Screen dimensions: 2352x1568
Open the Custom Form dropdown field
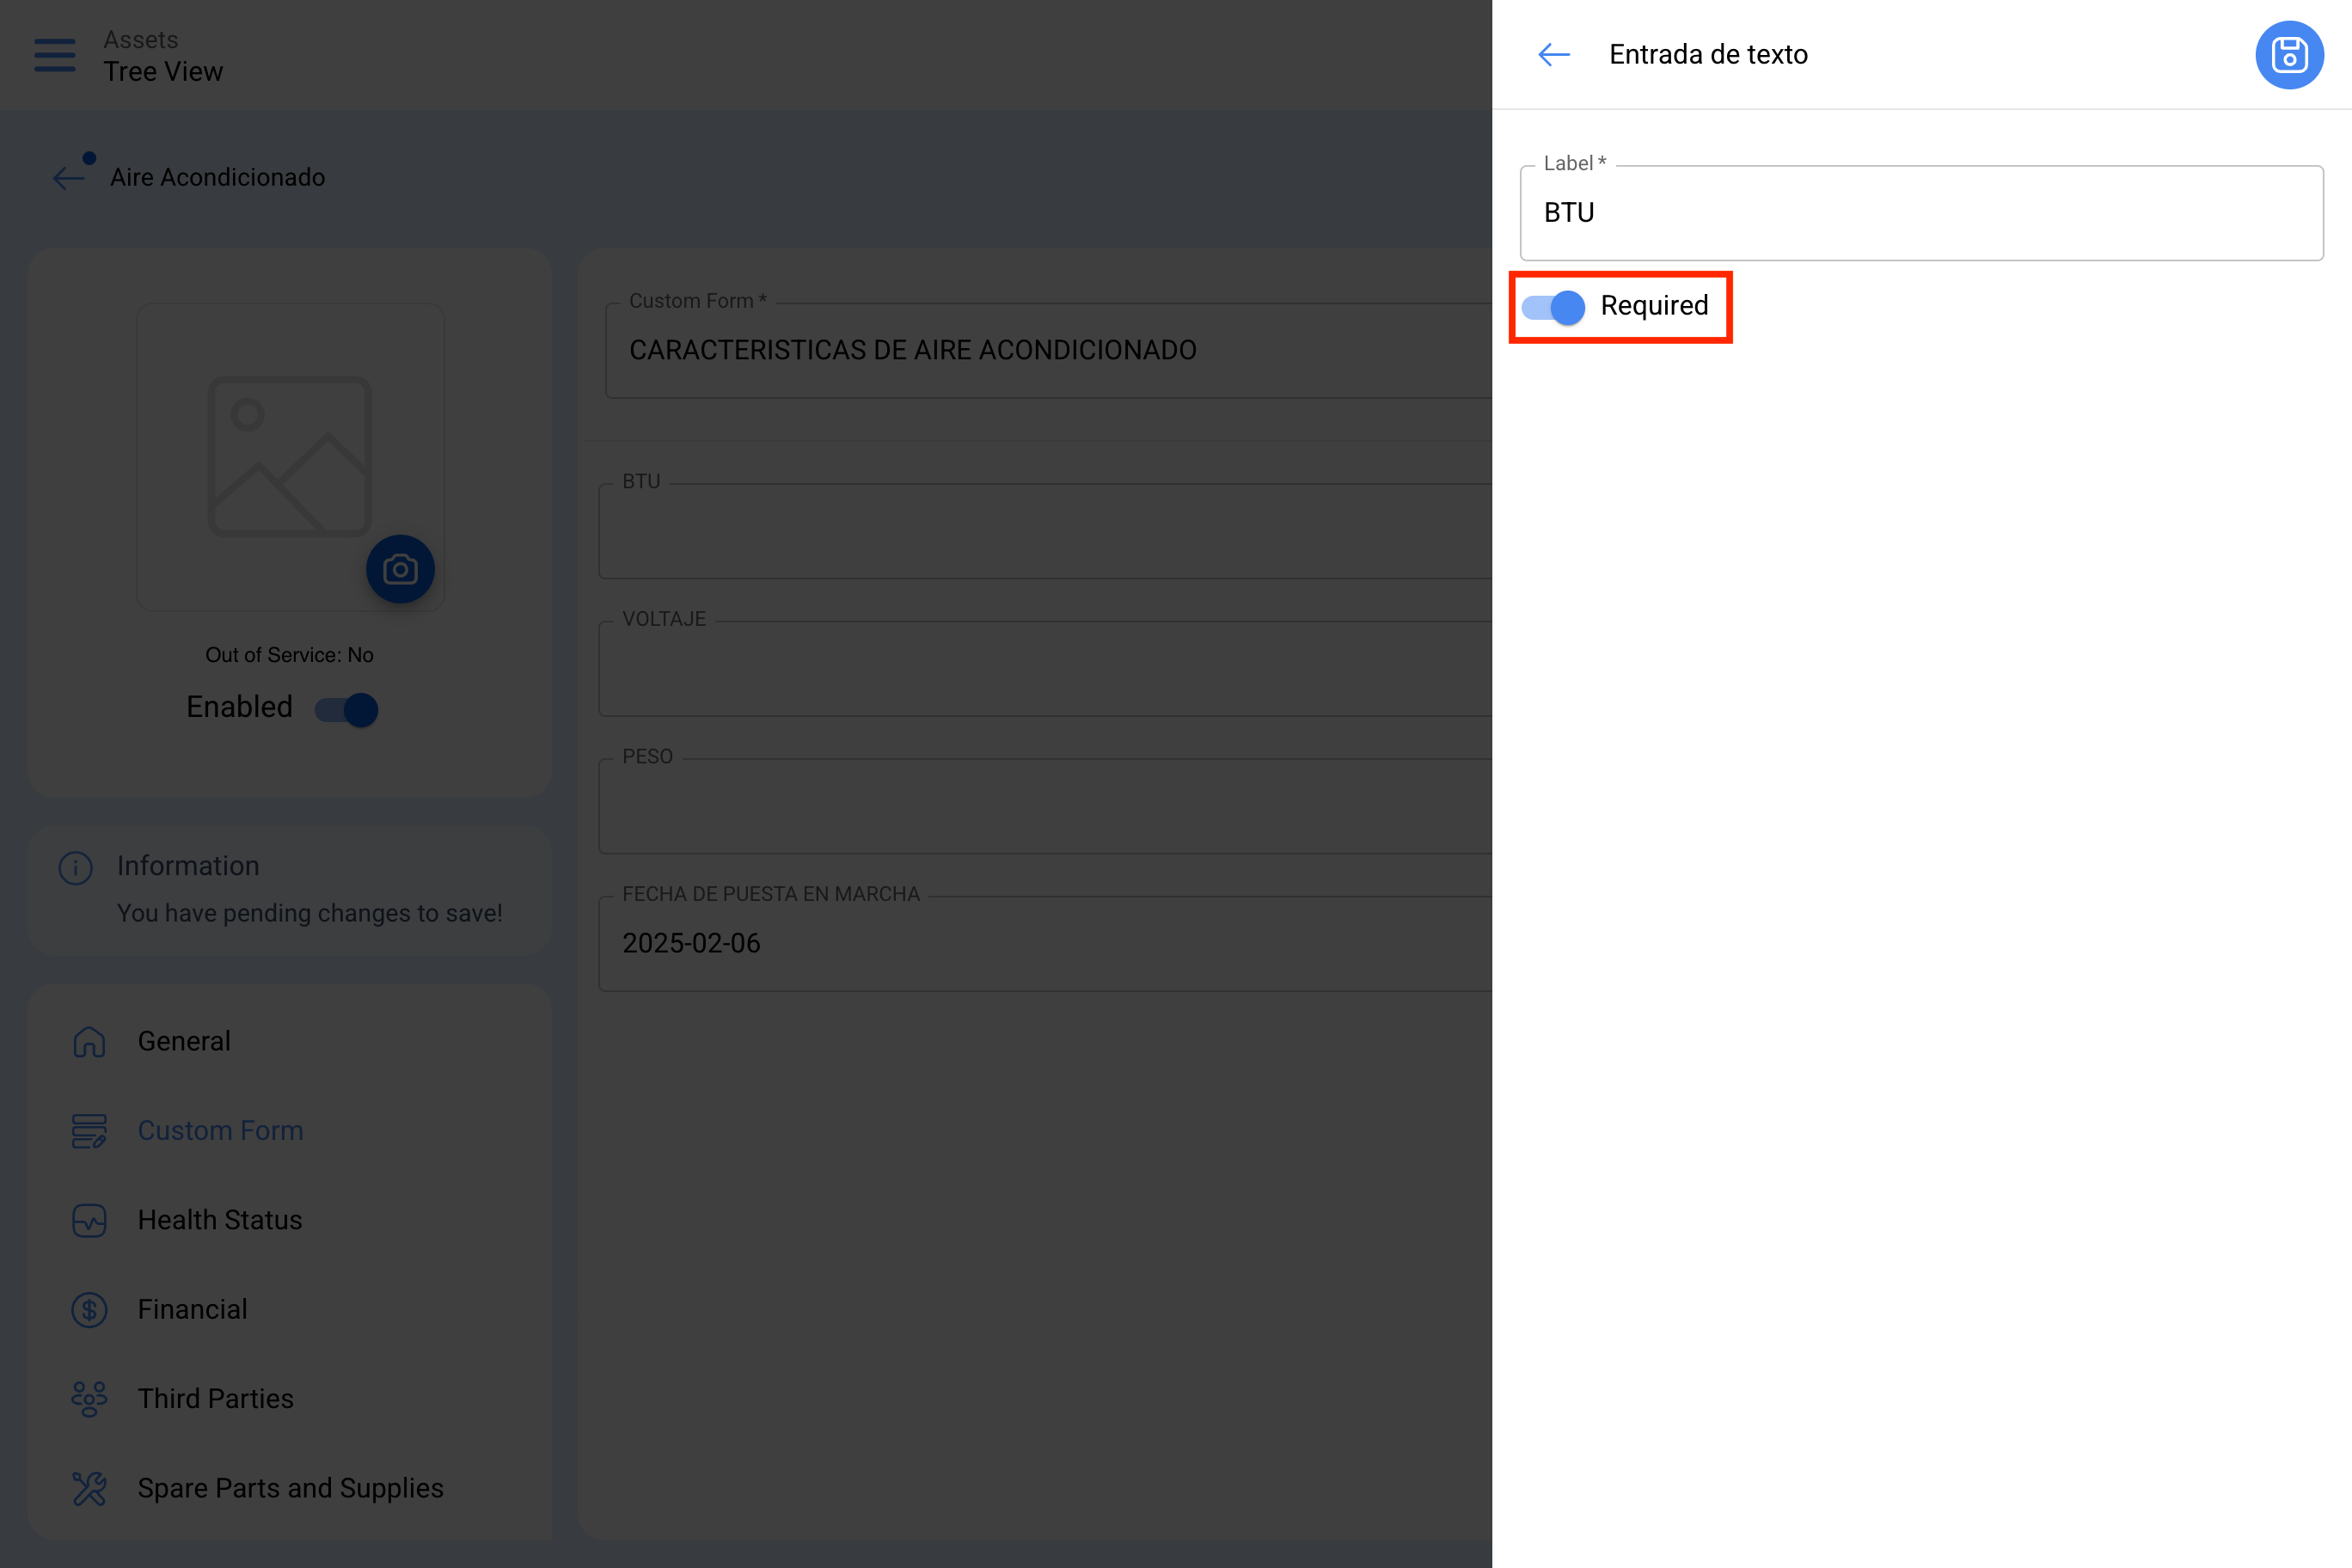[1048, 351]
